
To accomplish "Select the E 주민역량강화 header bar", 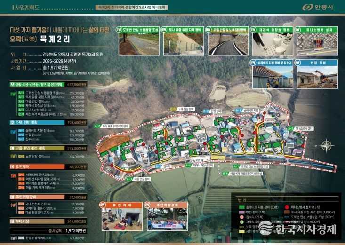I will [x=37, y=197].
